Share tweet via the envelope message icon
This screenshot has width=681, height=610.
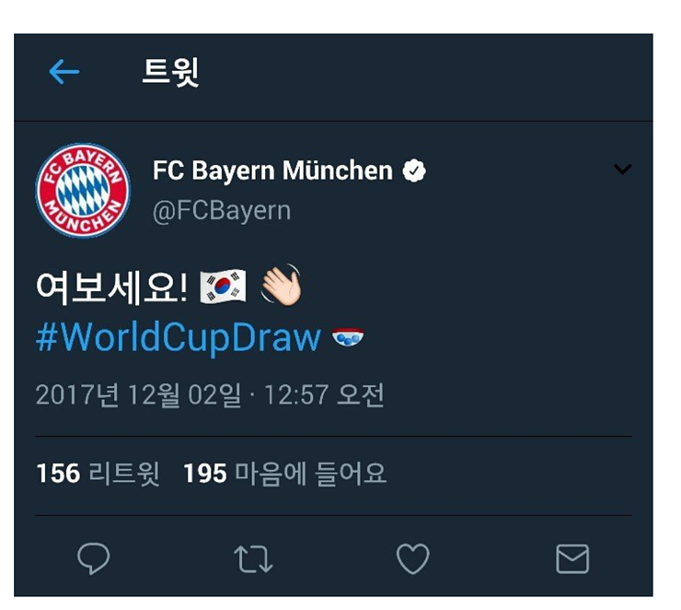coord(572,558)
